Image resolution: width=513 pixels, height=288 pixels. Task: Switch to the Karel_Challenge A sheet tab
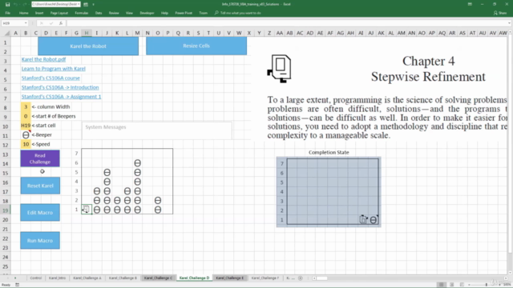click(x=87, y=278)
